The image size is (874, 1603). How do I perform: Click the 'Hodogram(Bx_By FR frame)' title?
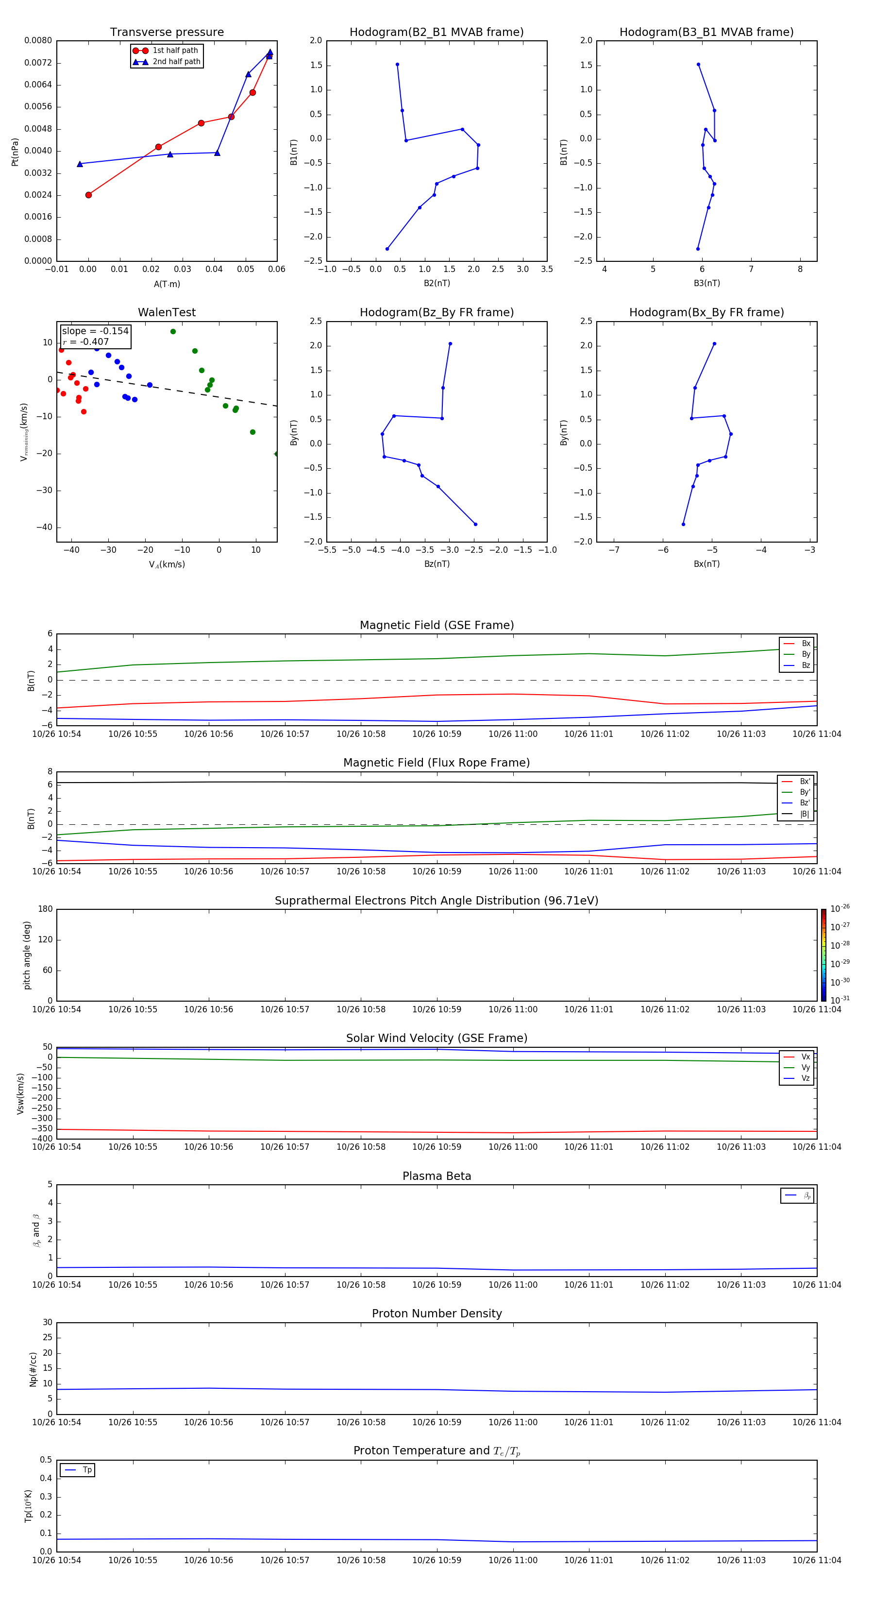pyautogui.click(x=706, y=312)
